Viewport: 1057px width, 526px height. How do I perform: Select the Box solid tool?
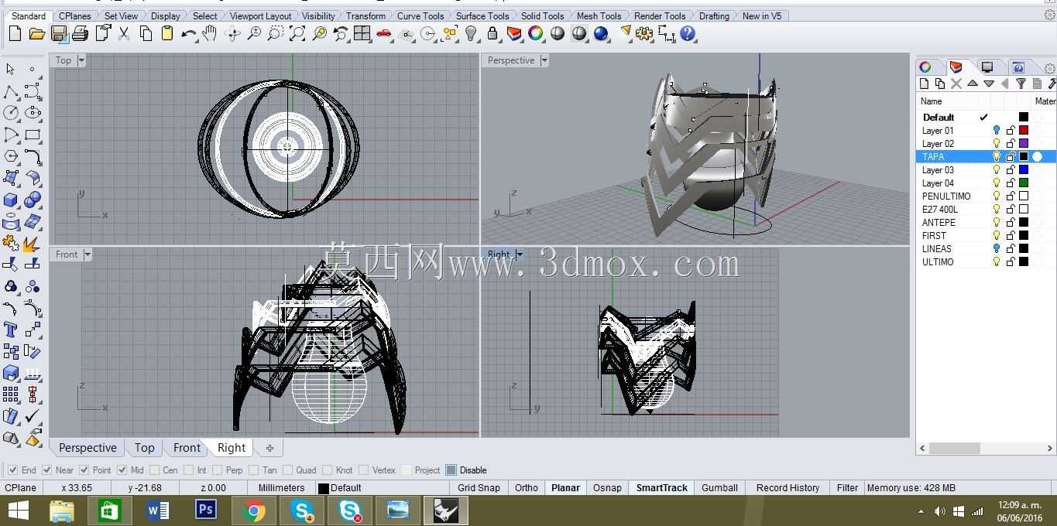pos(11,200)
